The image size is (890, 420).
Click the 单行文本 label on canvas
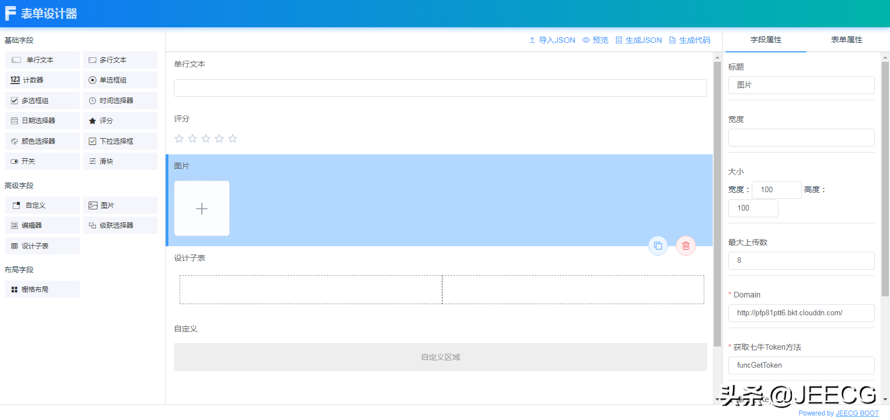(x=190, y=64)
